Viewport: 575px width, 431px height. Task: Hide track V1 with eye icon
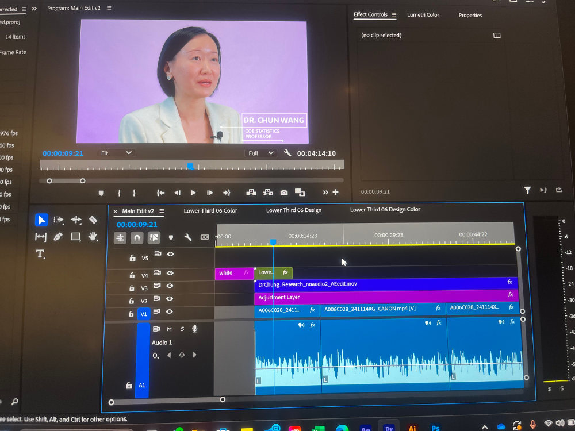tap(169, 311)
